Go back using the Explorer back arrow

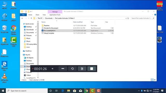coord(22,18)
